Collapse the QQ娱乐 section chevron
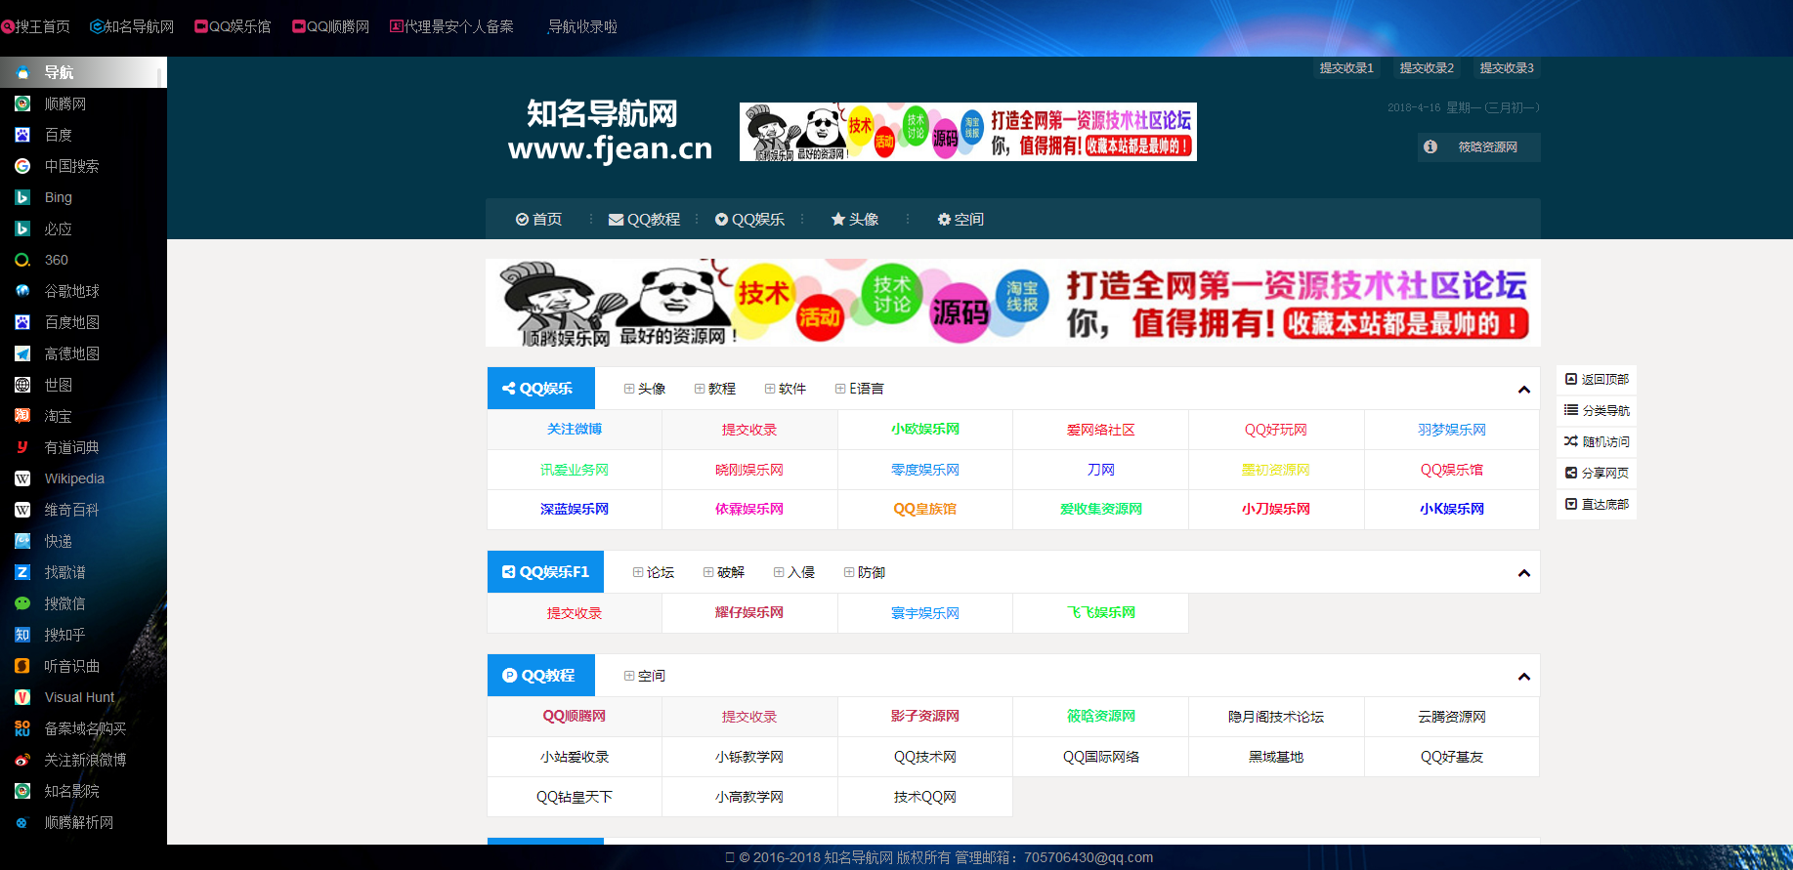 coord(1523,390)
